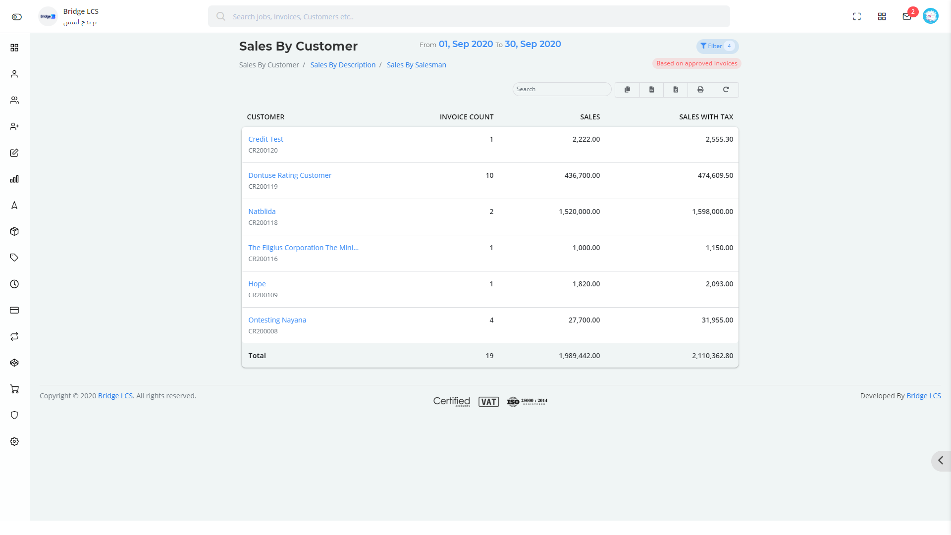This screenshot has width=951, height=535.
Task: Open the dashboard grid icon in sidebar
Action: [x=14, y=48]
